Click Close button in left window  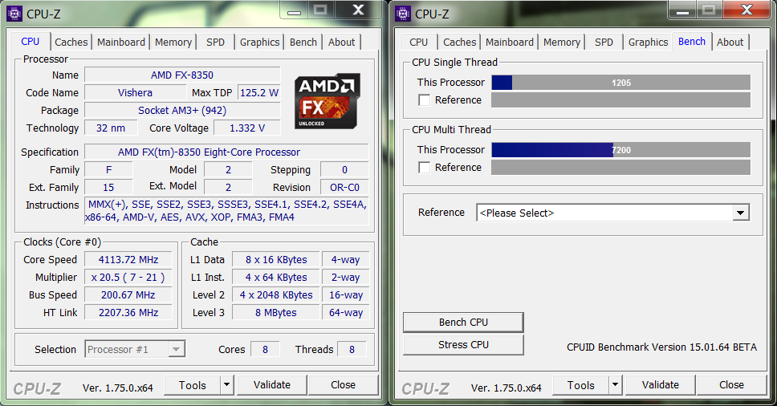[343, 384]
